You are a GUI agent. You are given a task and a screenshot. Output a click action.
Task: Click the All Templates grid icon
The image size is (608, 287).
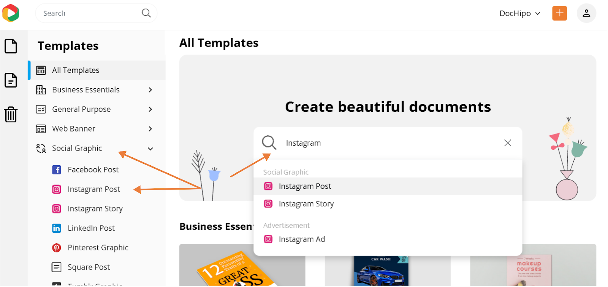point(41,70)
